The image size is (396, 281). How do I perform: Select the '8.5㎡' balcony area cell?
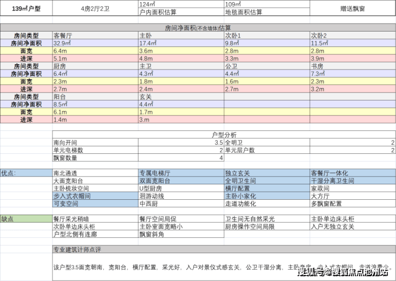(x=95, y=104)
